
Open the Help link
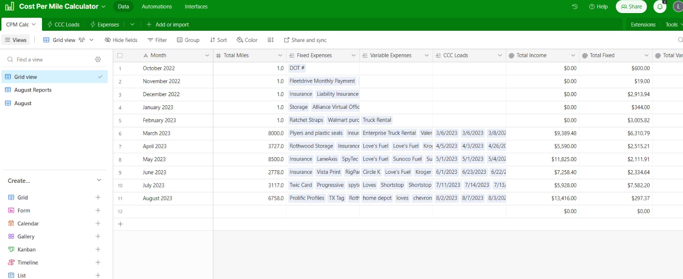pos(598,6)
